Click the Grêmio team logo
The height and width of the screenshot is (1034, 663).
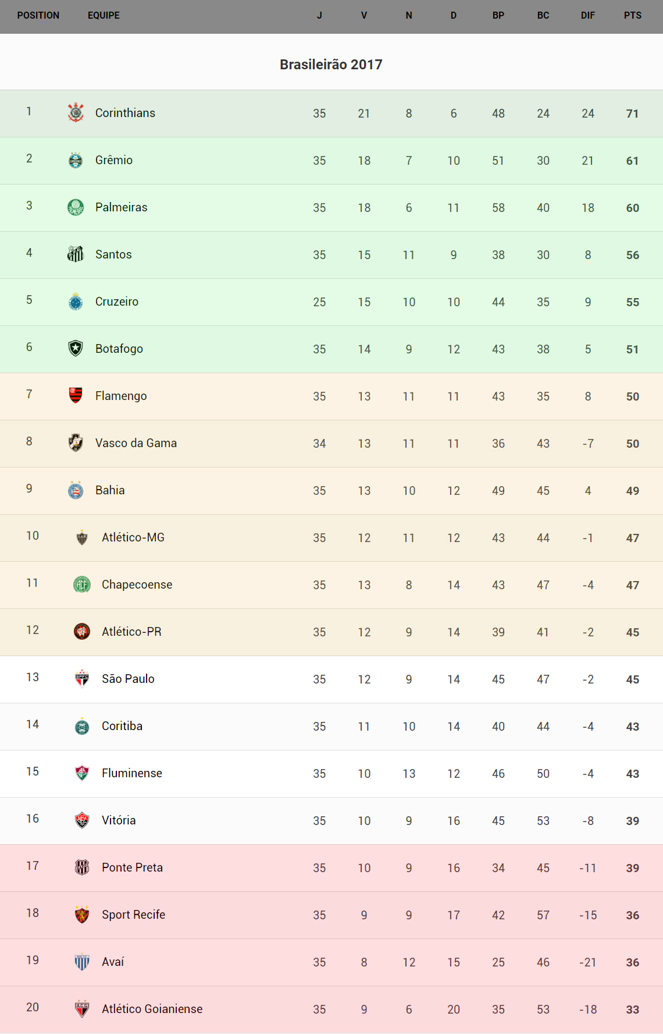76,160
